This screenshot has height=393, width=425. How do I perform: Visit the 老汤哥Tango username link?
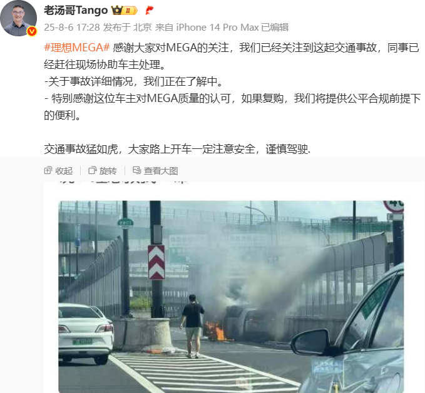tap(76, 10)
